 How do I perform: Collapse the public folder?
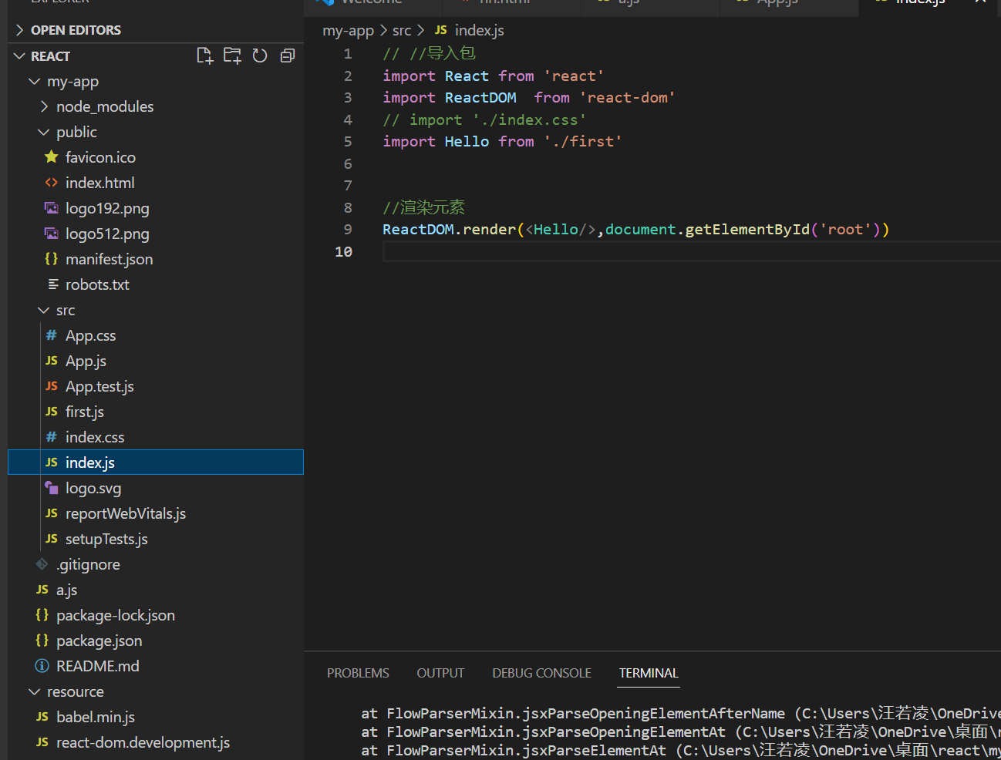click(x=76, y=132)
